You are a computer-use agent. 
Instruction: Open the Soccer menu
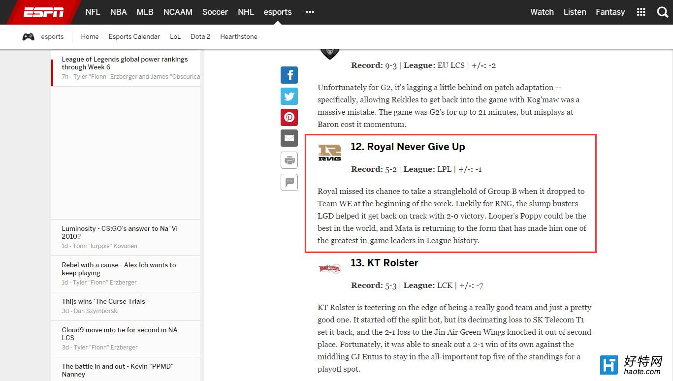pos(215,12)
